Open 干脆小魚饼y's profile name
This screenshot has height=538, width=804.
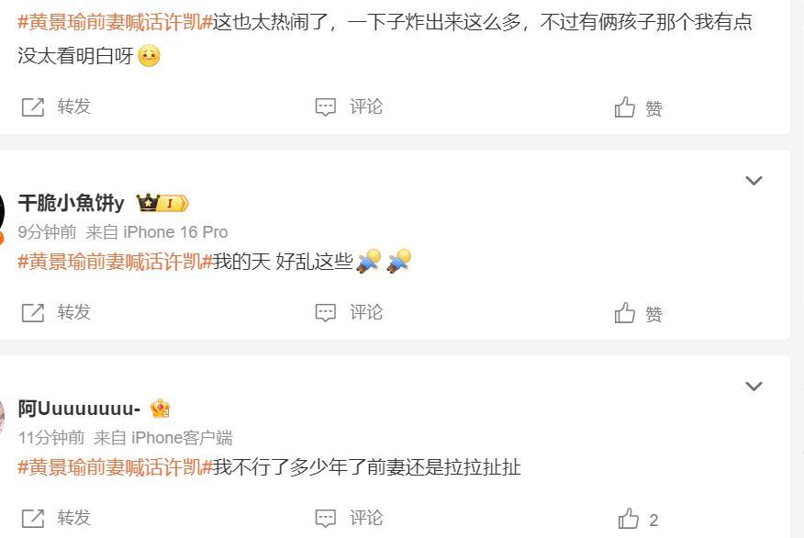72,203
